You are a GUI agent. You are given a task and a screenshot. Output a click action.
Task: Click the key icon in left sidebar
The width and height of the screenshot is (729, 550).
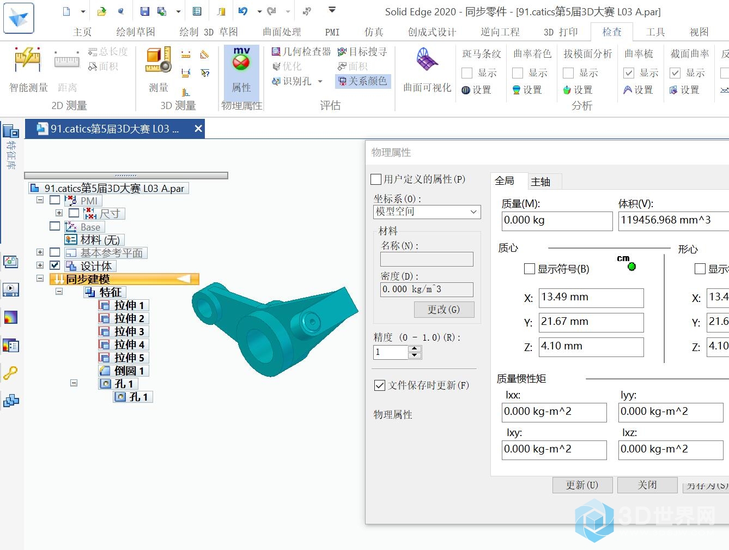(x=11, y=373)
